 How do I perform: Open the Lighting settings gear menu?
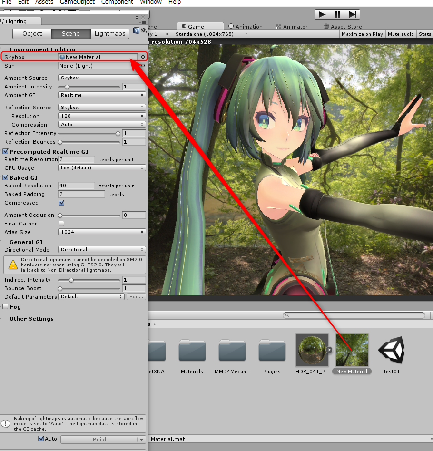pos(143,30)
